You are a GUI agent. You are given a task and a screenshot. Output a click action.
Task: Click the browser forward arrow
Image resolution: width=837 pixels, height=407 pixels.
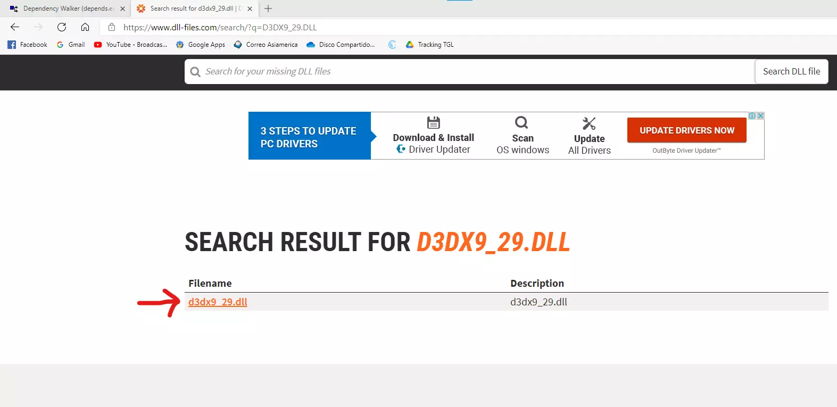coord(38,27)
